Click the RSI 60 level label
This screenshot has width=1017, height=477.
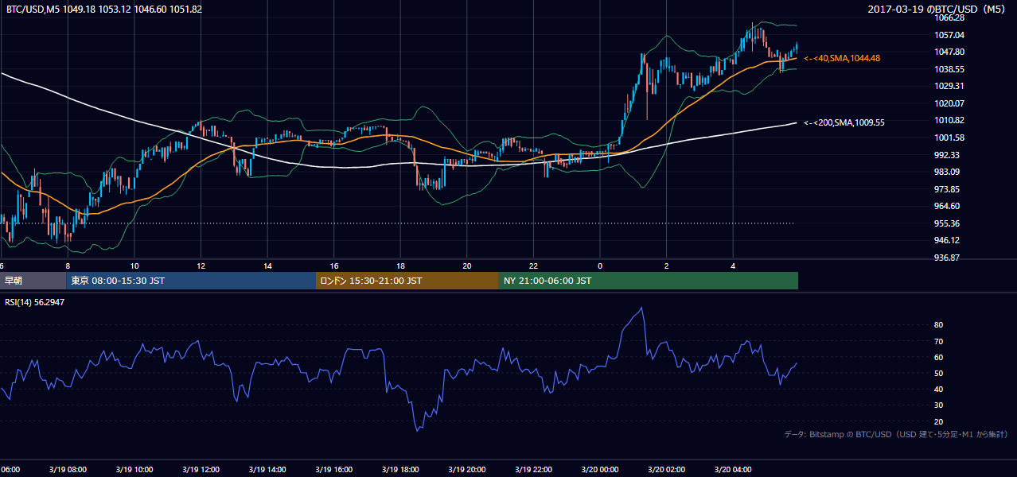coord(939,357)
